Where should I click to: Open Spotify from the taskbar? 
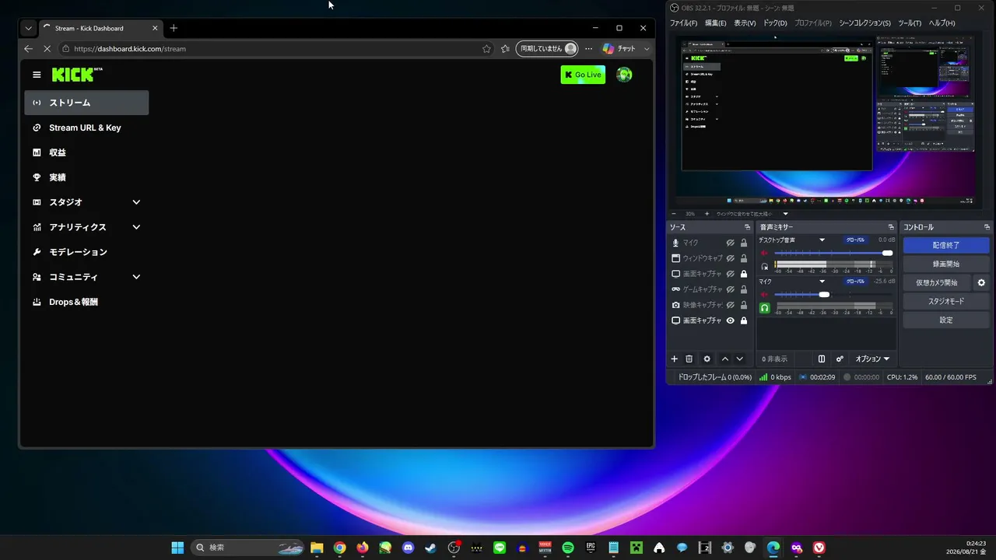(568, 548)
